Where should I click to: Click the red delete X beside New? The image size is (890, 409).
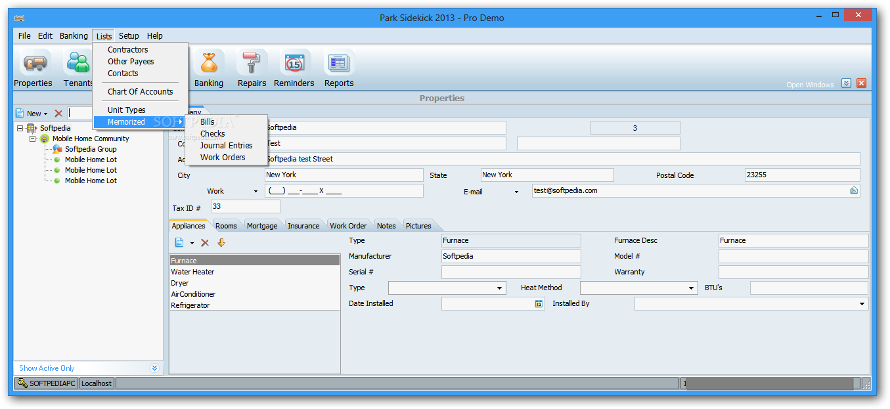(x=58, y=114)
